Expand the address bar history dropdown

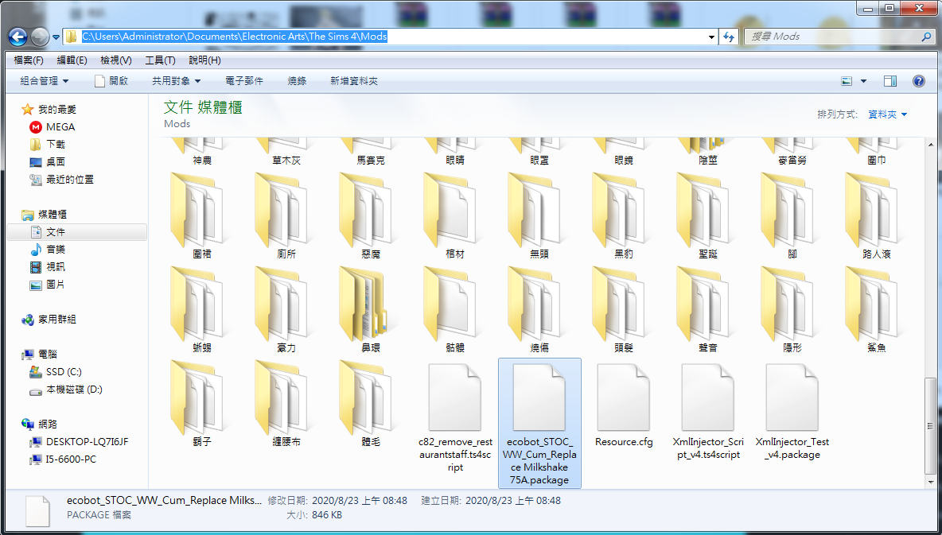[x=711, y=37]
